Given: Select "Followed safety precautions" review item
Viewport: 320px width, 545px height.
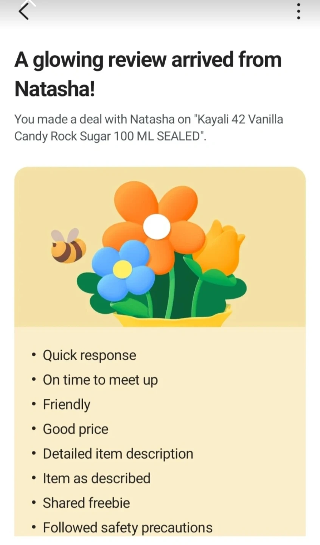Looking at the screenshot, I should click(127, 528).
